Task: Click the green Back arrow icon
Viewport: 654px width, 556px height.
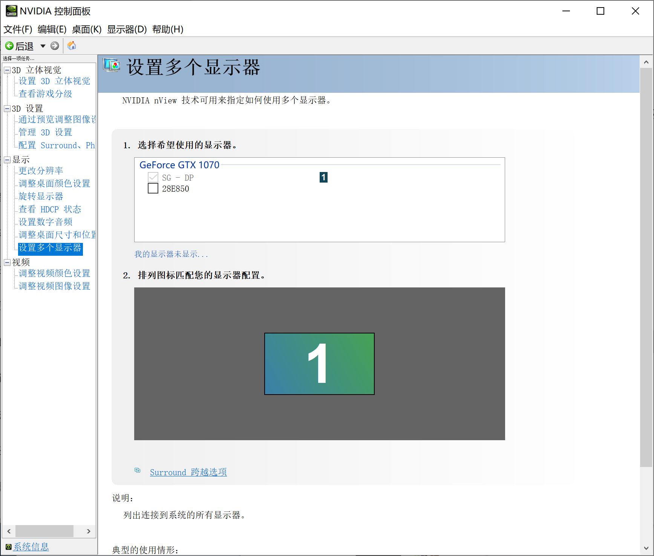Action: pos(9,46)
